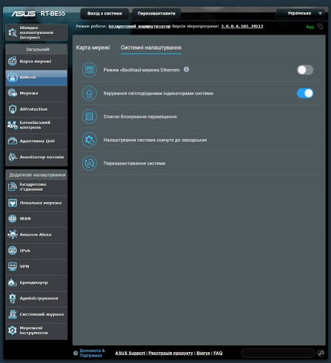The height and width of the screenshot is (363, 331).
Task: Open VPN sidebar icon
Action: tap(13, 266)
